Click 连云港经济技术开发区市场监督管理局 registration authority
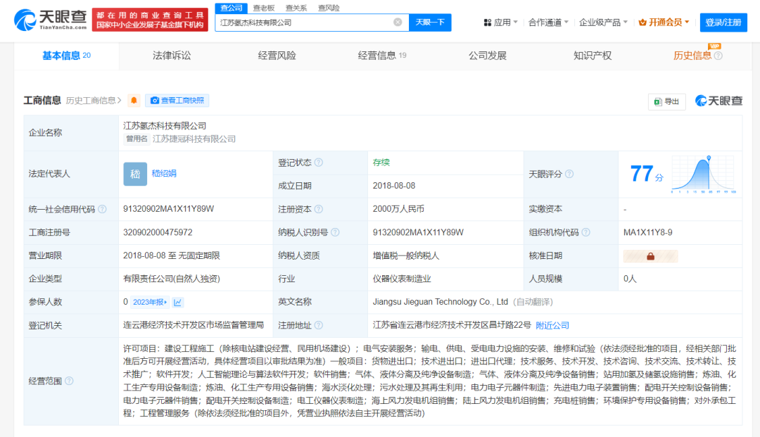The width and height of the screenshot is (760, 437). coord(194,325)
